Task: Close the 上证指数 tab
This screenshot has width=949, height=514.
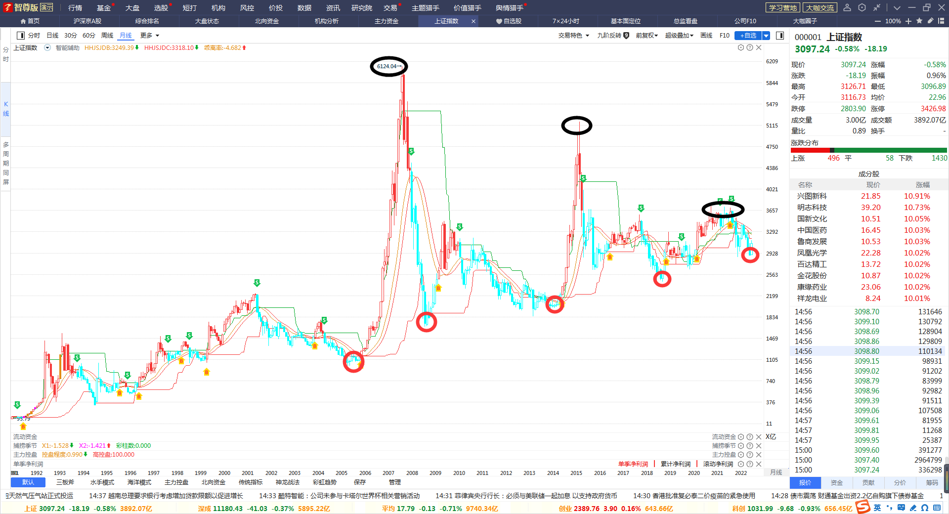Action: point(474,21)
